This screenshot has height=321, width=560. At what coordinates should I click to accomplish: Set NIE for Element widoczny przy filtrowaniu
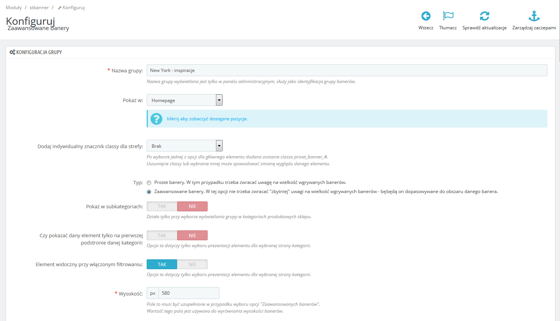point(192,264)
